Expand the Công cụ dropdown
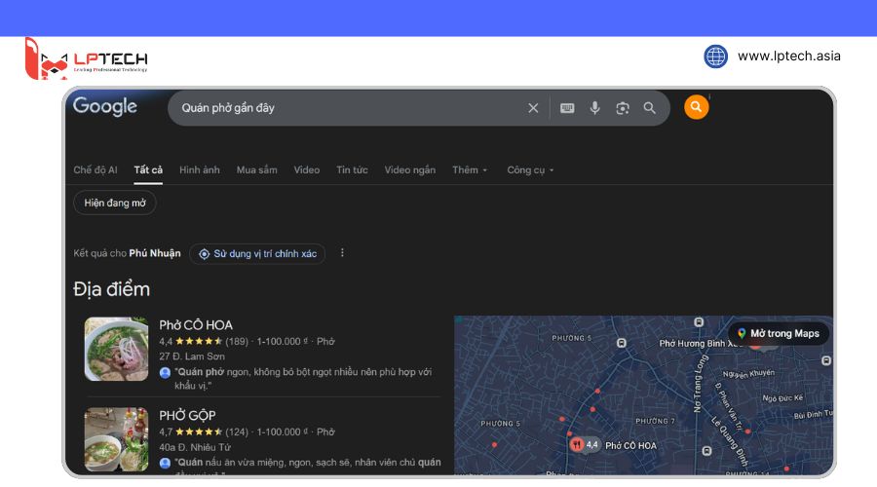The width and height of the screenshot is (877, 487). [x=530, y=170]
